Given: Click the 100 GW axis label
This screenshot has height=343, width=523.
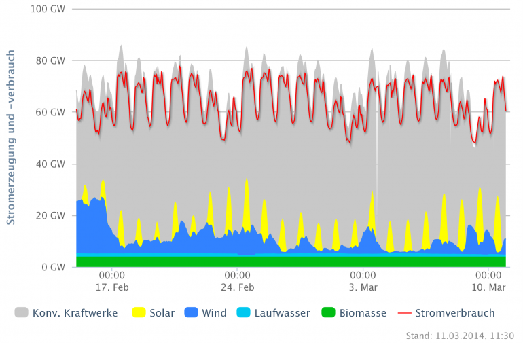Looking at the screenshot, I should [48, 9].
